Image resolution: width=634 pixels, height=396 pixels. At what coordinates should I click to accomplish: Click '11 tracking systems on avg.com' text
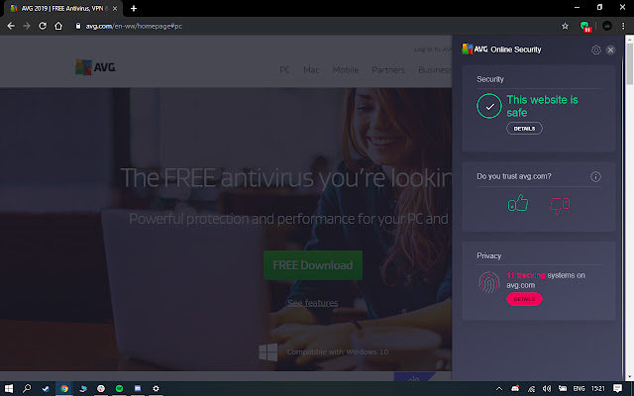pos(546,280)
